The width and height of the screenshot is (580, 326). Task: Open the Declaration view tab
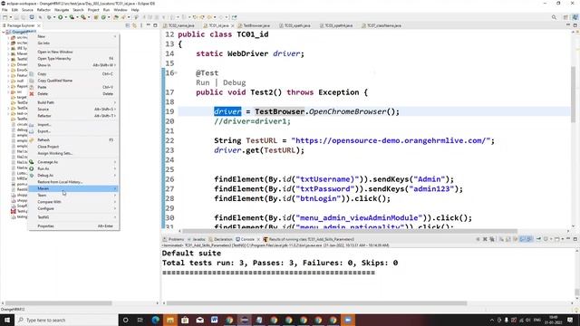click(221, 239)
